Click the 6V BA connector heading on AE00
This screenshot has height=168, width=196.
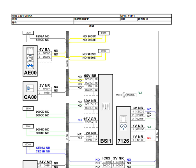click(x=44, y=50)
